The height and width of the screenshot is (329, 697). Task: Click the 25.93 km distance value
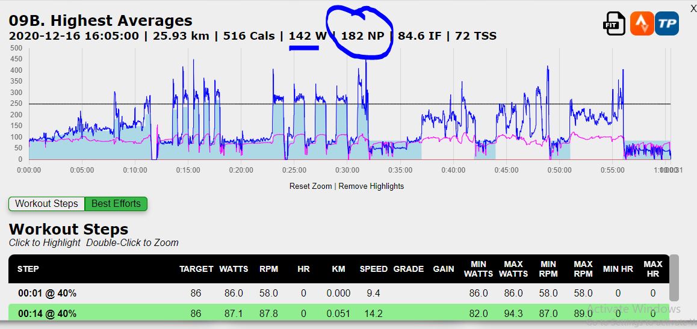tap(181, 36)
